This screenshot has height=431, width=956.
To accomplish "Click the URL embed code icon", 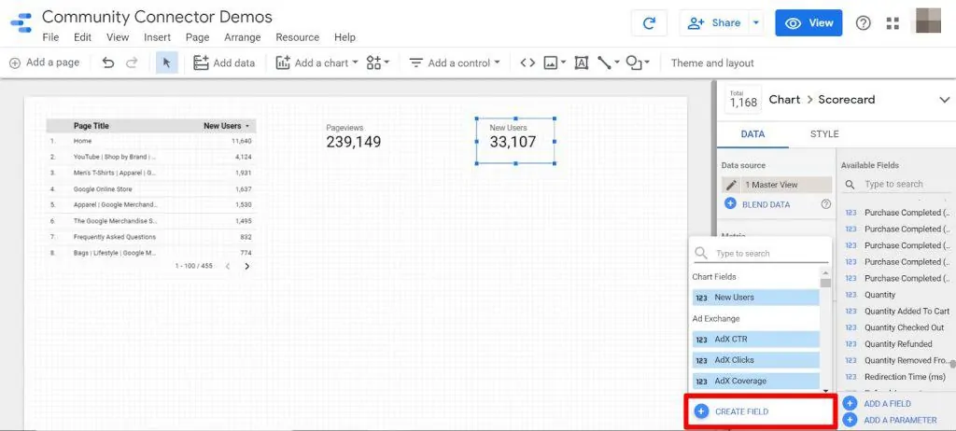I will (x=527, y=63).
